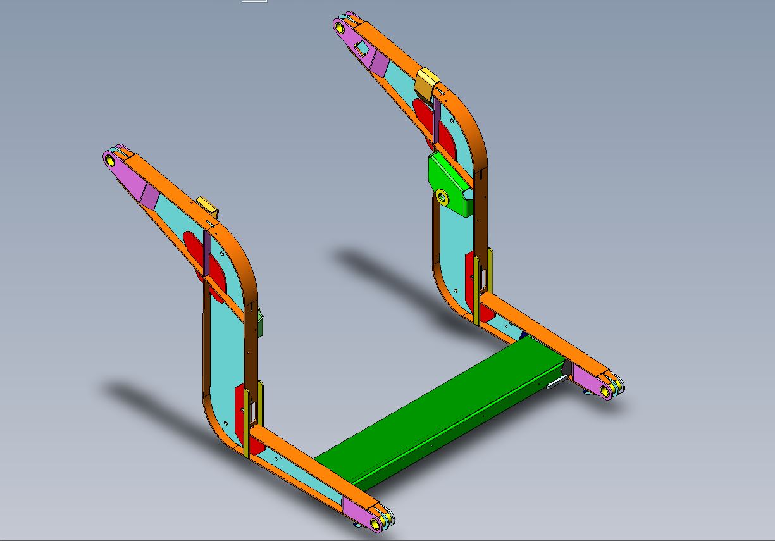Select the yellow pin at lower-left arm end
Image resolution: width=775 pixels, height=541 pixels.
(378, 522)
